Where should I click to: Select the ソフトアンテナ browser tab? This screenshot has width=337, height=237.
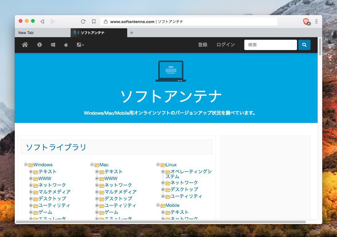[x=99, y=33]
